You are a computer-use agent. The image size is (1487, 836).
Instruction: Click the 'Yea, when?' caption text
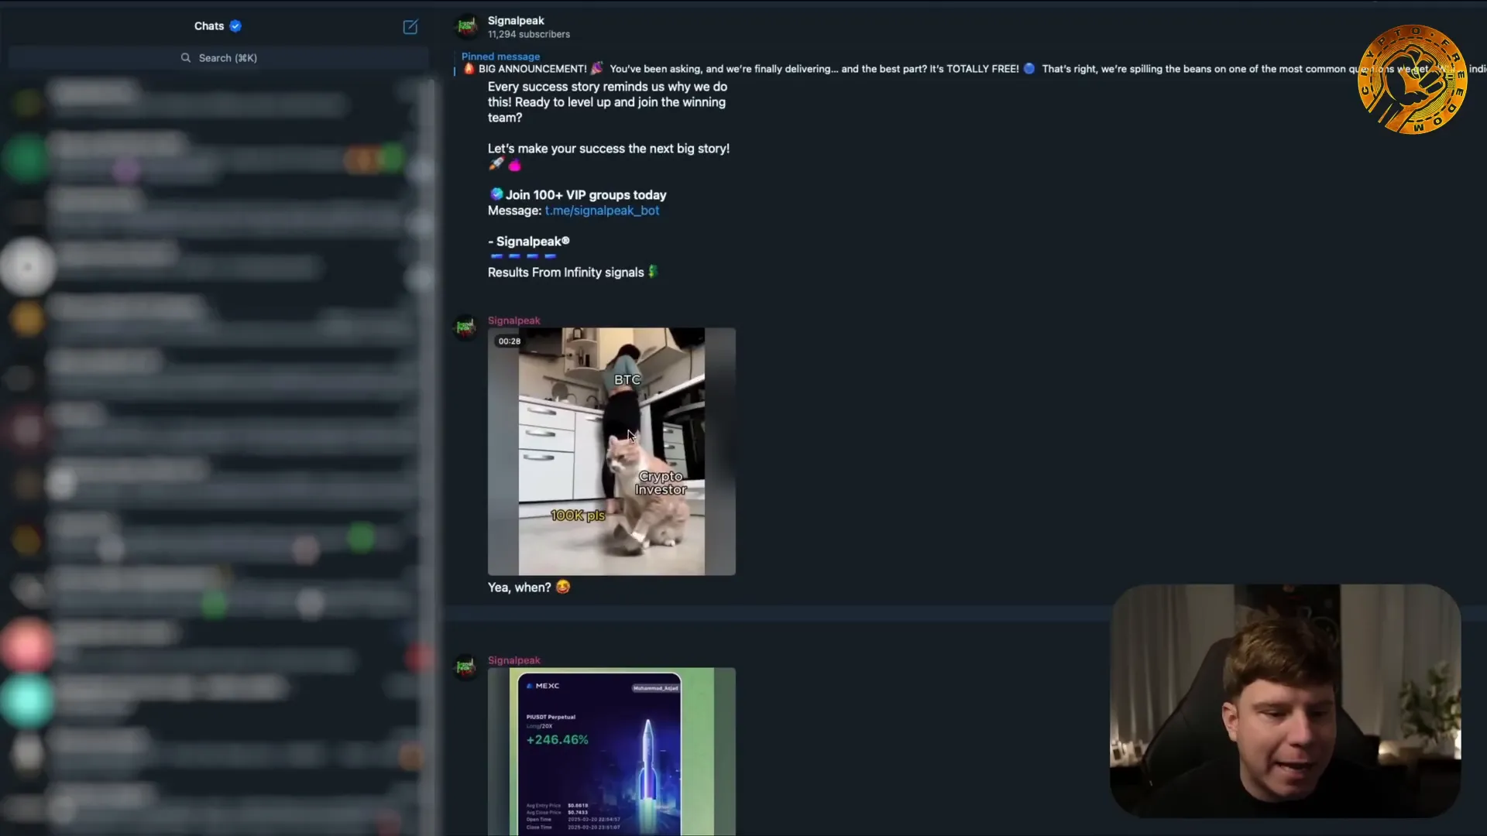(x=520, y=588)
